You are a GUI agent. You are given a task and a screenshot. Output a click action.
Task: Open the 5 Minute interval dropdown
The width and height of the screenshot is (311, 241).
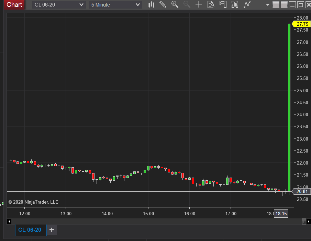pyautogui.click(x=115, y=5)
